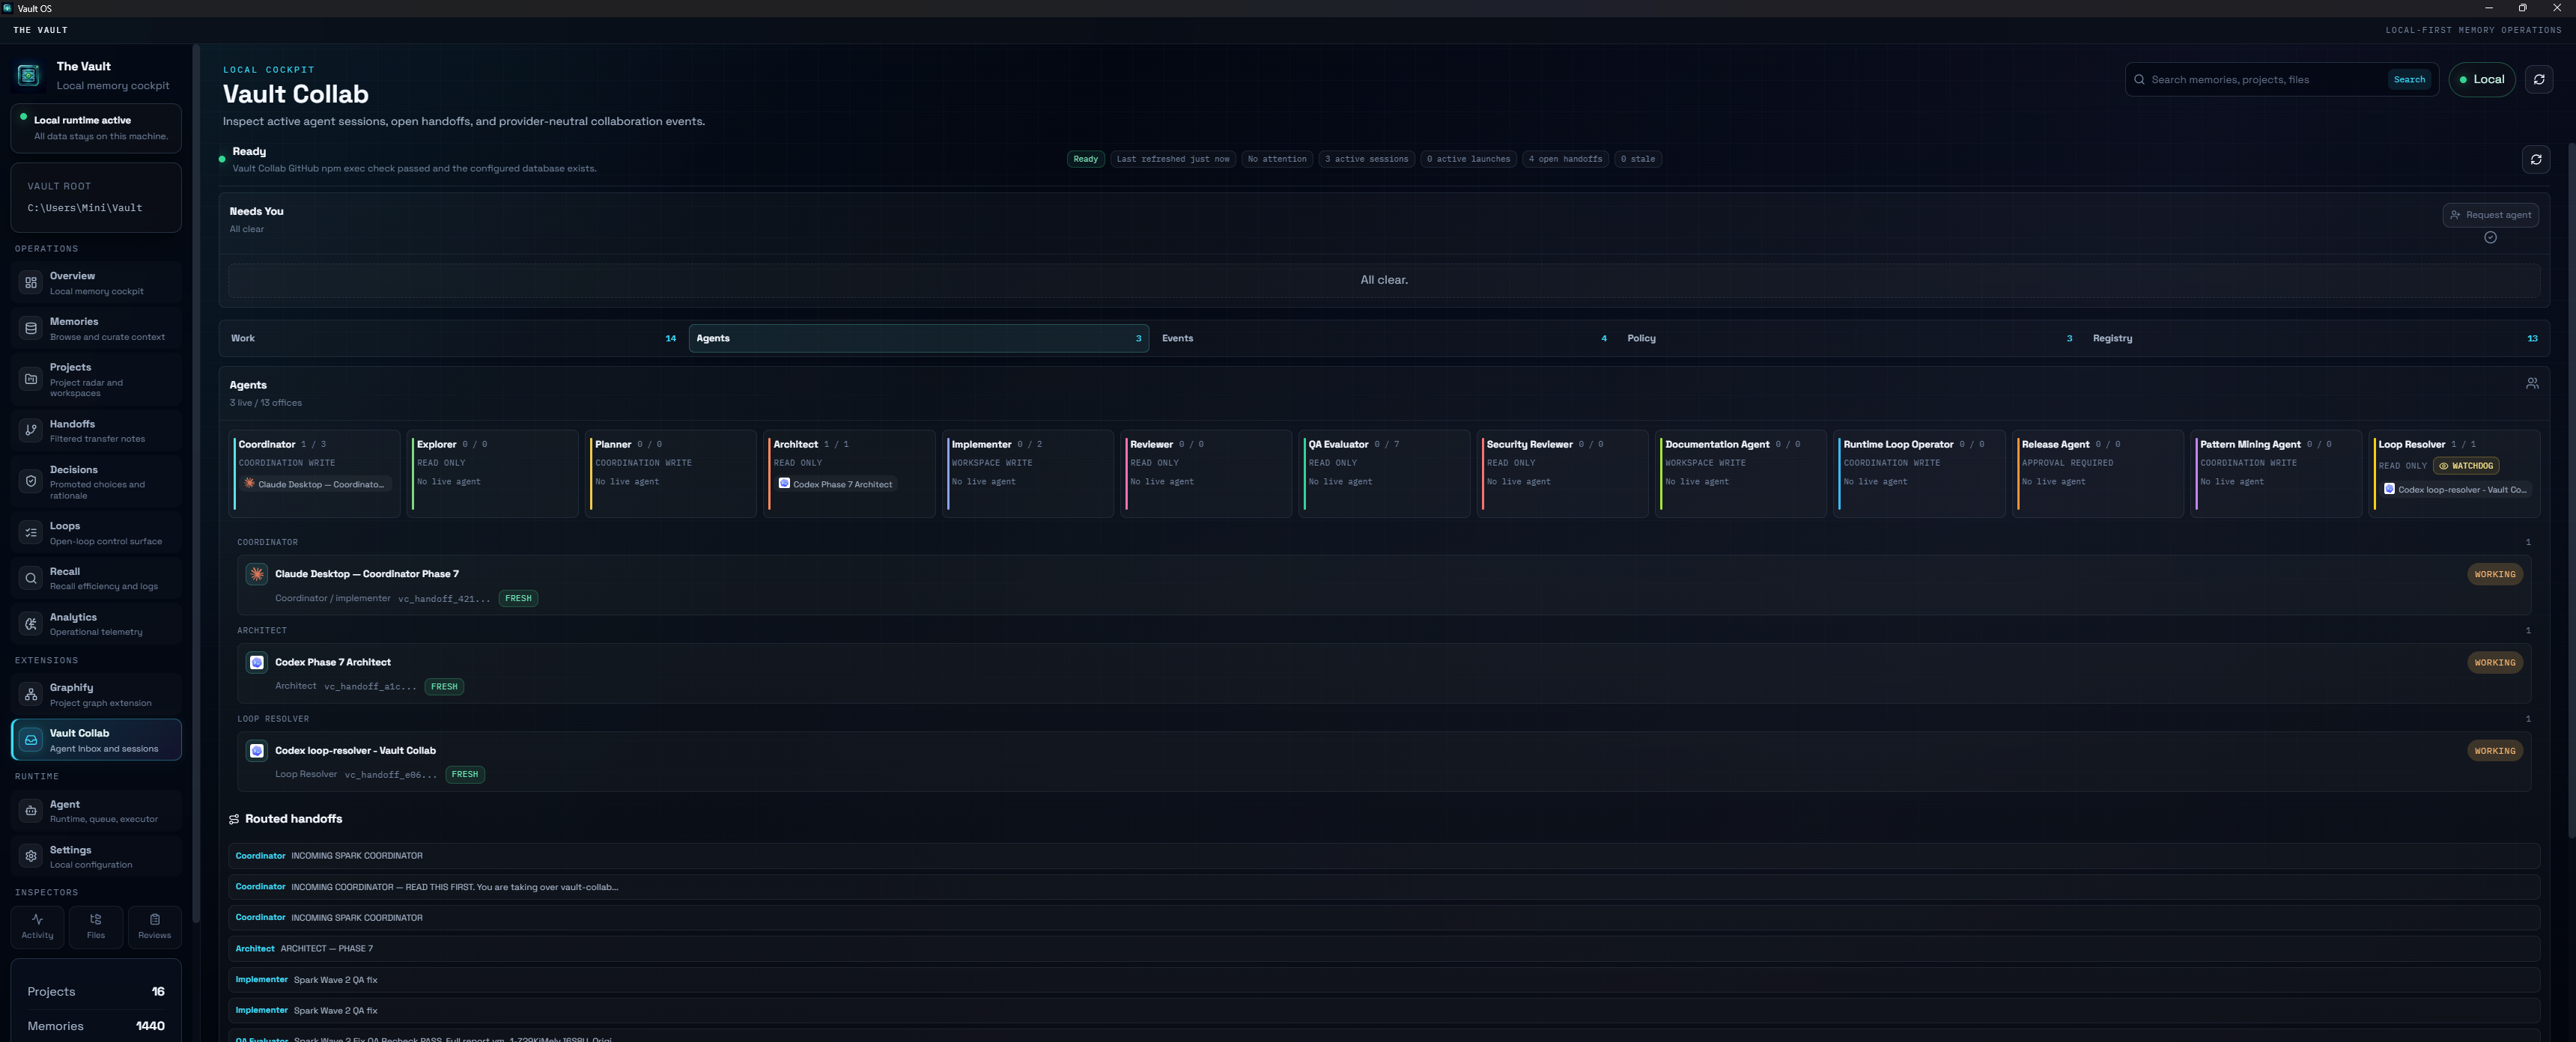Click the Vault Collab inbox icon
The image size is (2576, 1042).
31,740
